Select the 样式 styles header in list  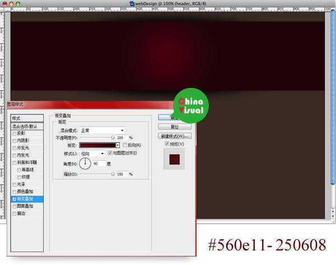point(27,118)
